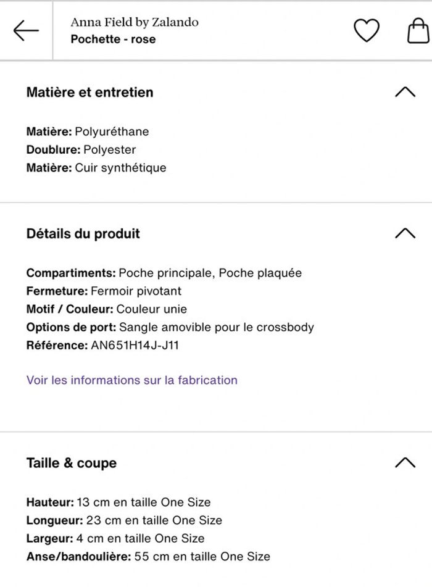Screen dimensions: 432x587
Task: Click the Compartiments: Poche principale line
Action: 164,273
